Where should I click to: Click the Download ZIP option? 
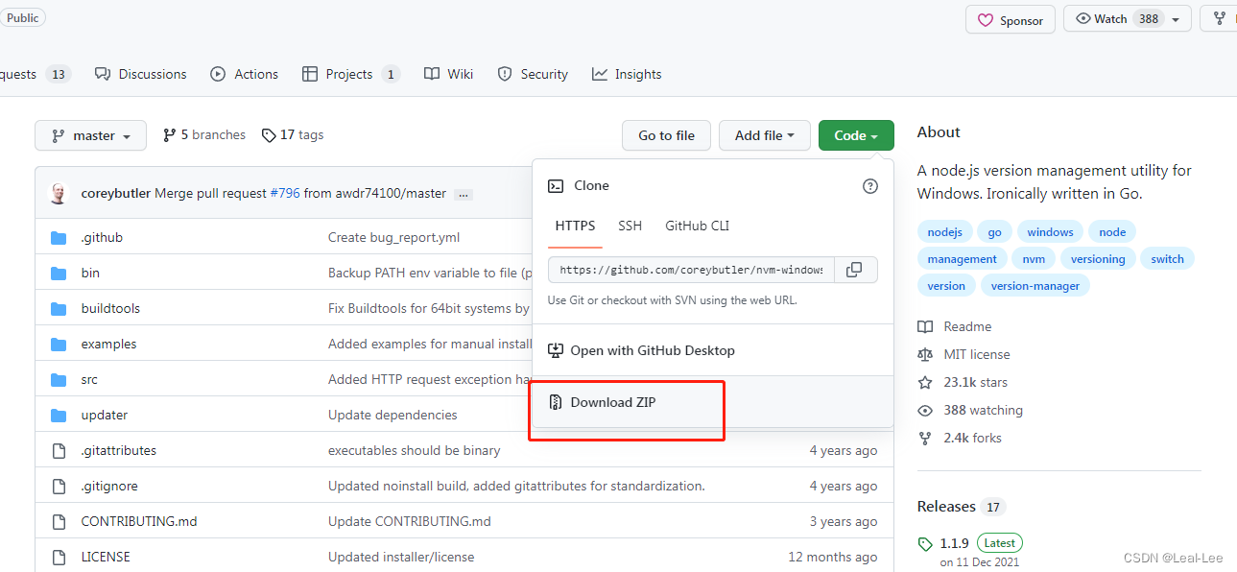613,402
